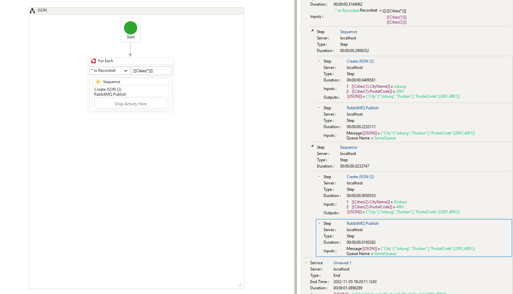Image resolution: width=513 pixels, height=294 pixels.
Task: Click the End Time 2022-11-05 18:20:11.1243 value
Action: (355, 282)
